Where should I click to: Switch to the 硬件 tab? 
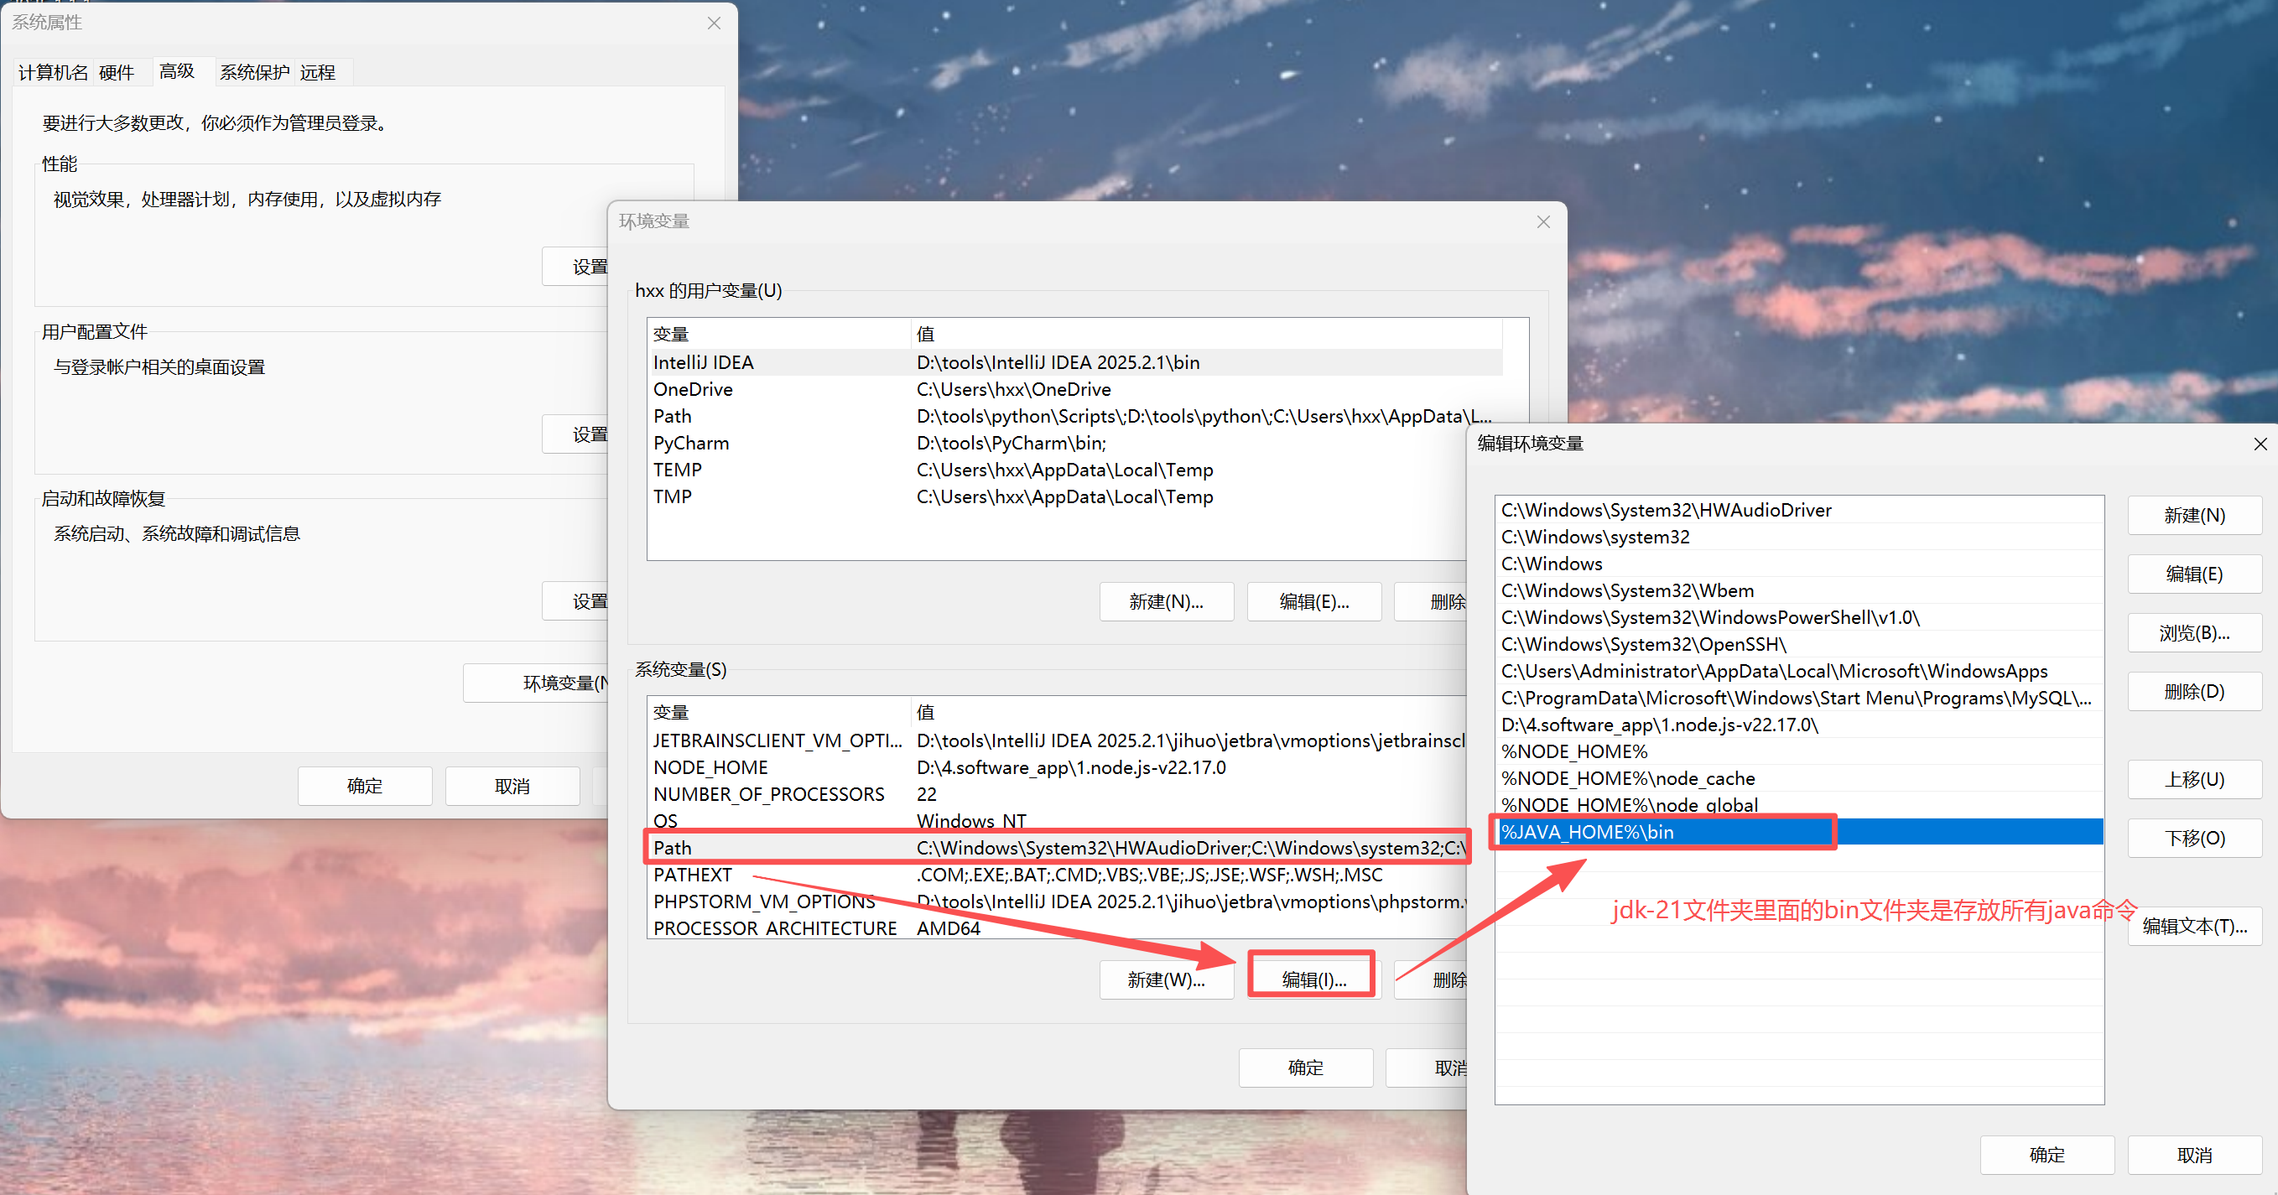[116, 72]
